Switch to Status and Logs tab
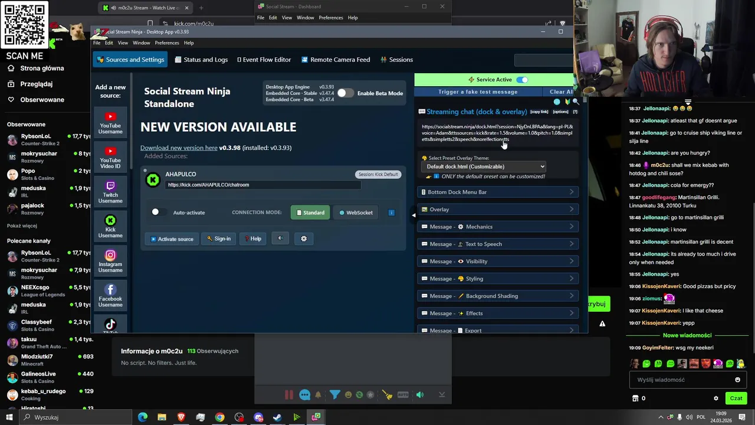Viewport: 755px width, 425px height. coord(201,60)
